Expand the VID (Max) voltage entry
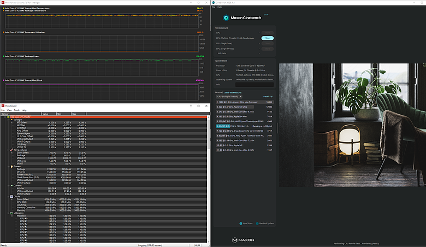 pyautogui.click(x=11, y=122)
